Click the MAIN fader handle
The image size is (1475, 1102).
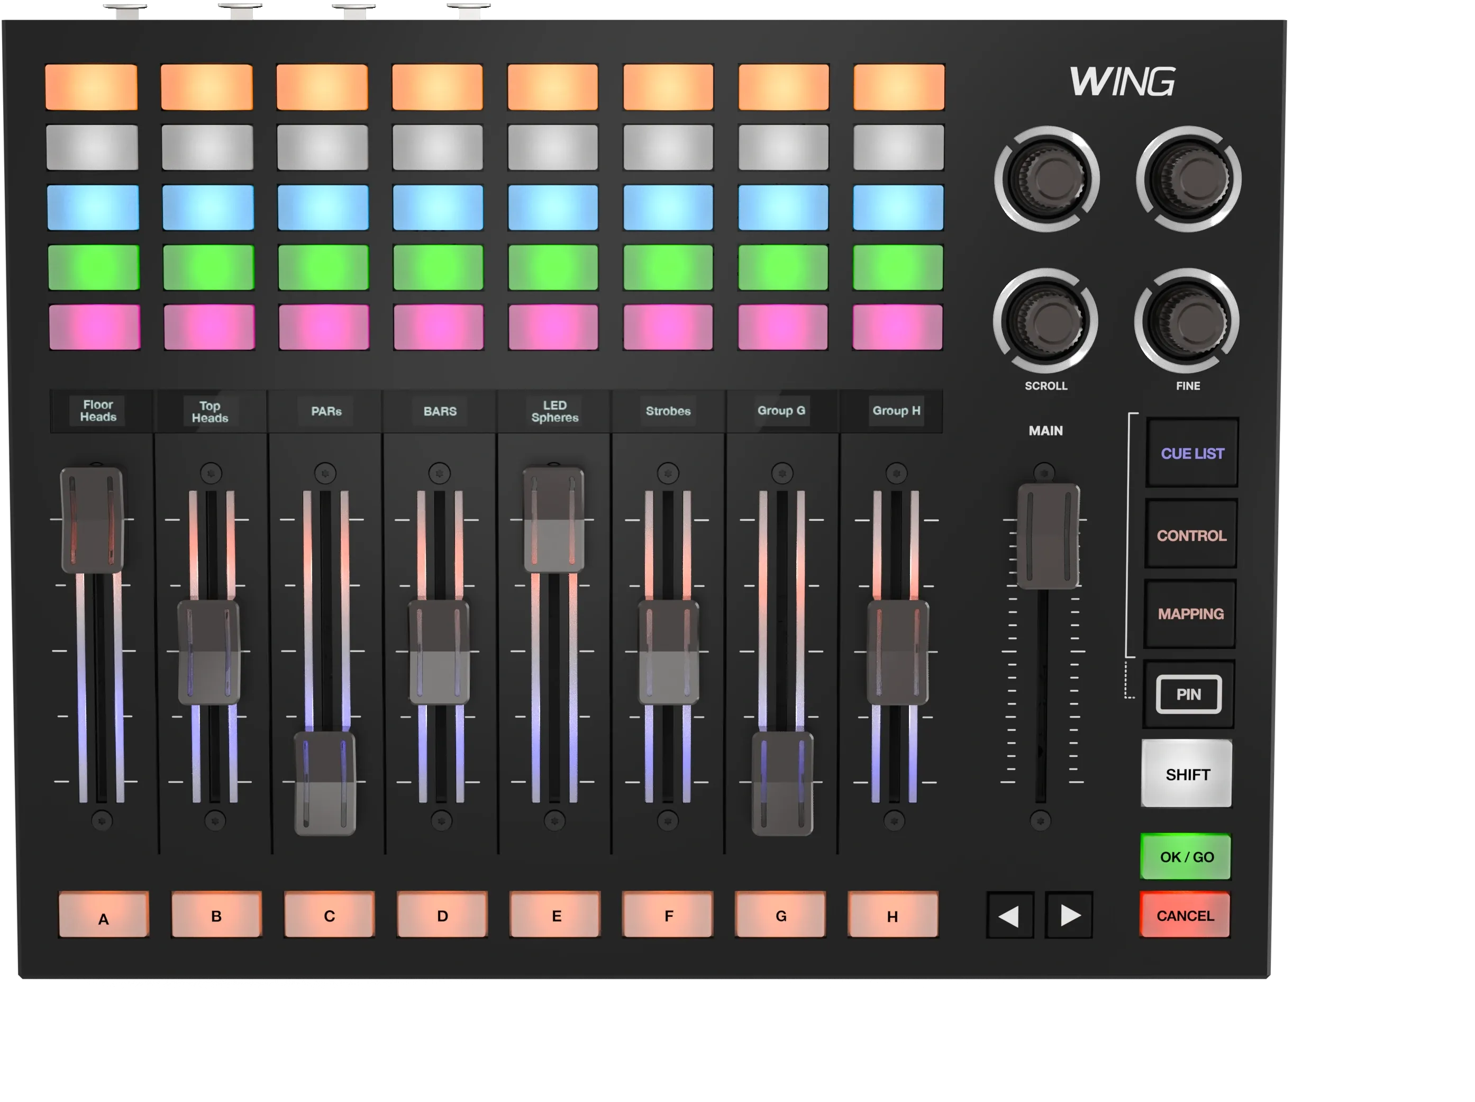(1048, 537)
